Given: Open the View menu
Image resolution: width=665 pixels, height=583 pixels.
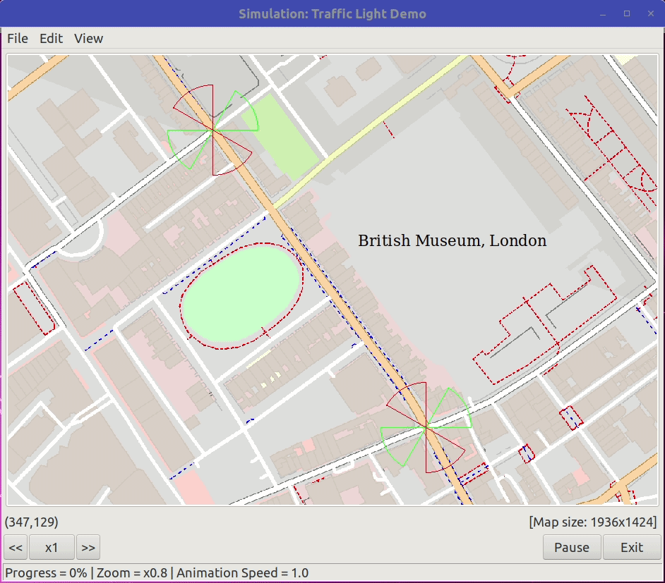Looking at the screenshot, I should pos(88,39).
